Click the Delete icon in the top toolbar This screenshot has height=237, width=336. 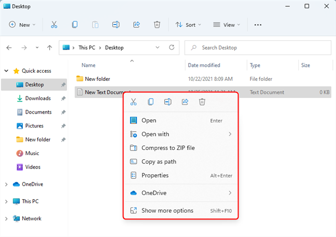[157, 24]
